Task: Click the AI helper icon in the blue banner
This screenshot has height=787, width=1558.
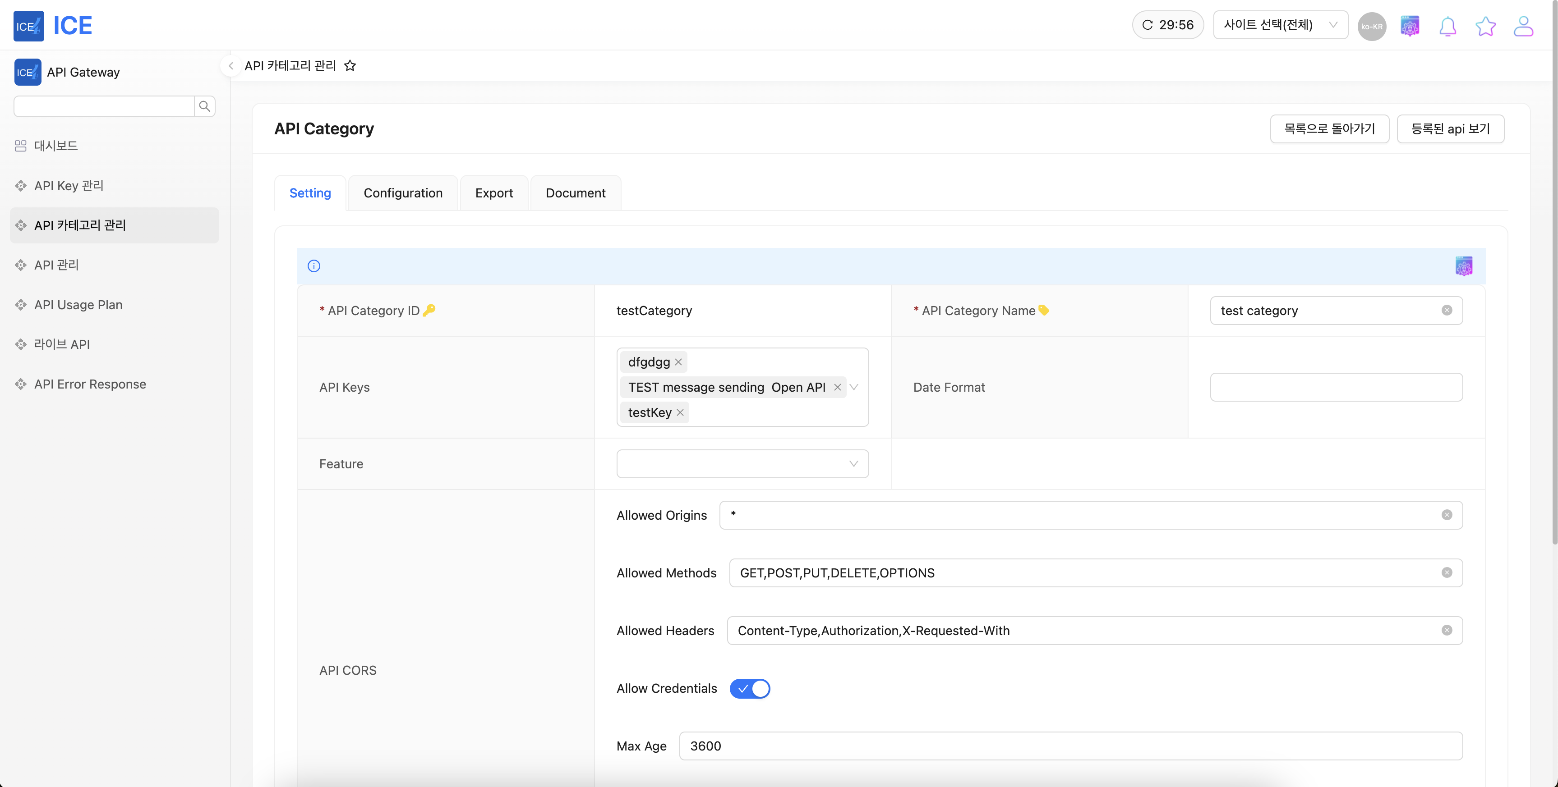Action: pos(1464,266)
